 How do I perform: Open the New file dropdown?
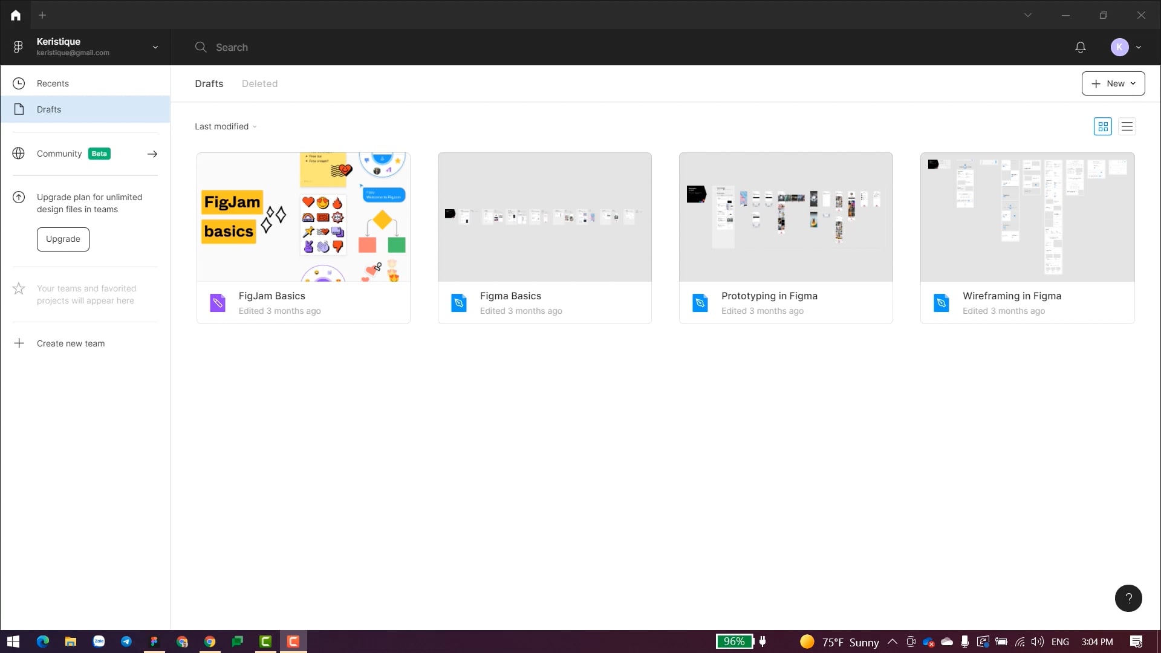(x=1113, y=83)
